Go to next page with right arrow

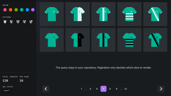[161, 89]
